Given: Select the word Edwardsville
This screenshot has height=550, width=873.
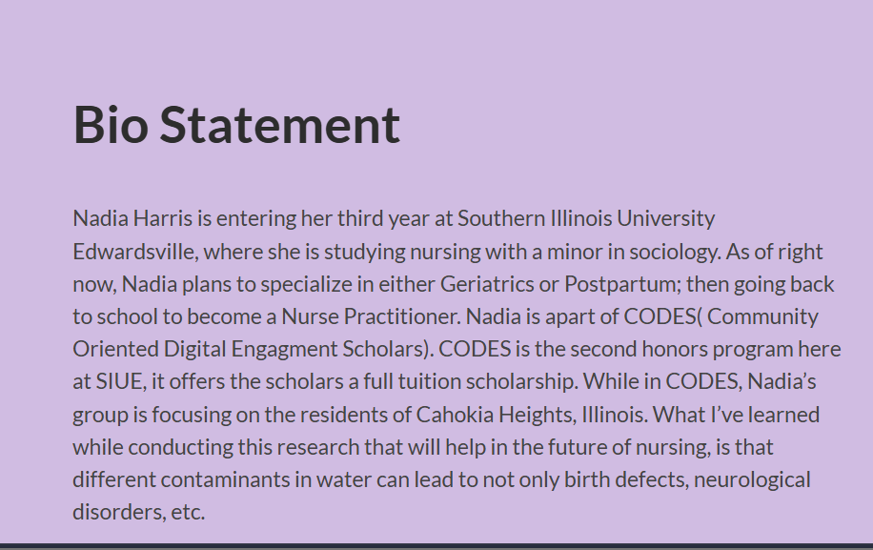Looking at the screenshot, I should coord(135,252).
